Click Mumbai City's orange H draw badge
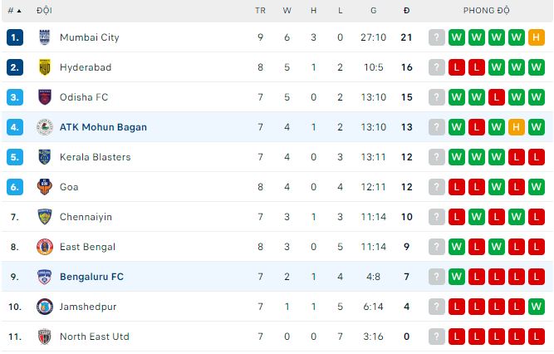Image resolution: width=554 pixels, height=354 pixels. [537, 37]
